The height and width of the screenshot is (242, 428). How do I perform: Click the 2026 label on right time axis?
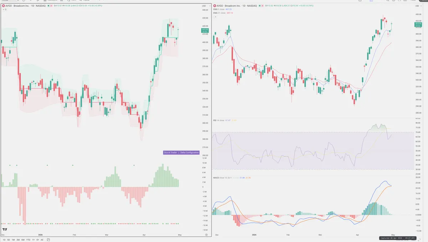click(254, 235)
